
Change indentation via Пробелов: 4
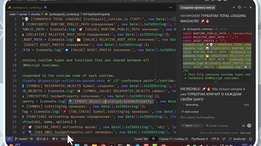tap(199, 139)
